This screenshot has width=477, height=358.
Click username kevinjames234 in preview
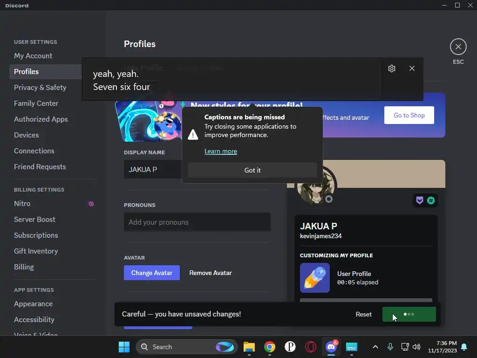pos(320,236)
